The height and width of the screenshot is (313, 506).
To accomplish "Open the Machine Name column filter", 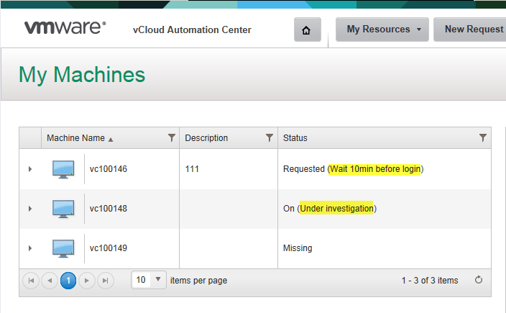I will (171, 137).
